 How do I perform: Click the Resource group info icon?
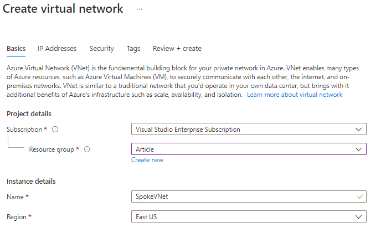(88, 149)
